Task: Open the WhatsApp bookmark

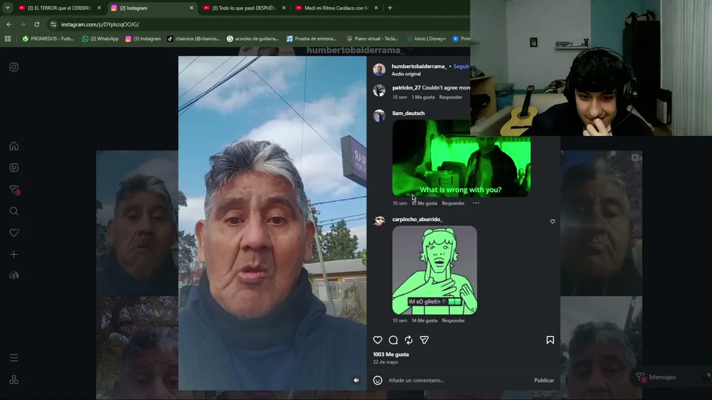Action: (x=100, y=39)
